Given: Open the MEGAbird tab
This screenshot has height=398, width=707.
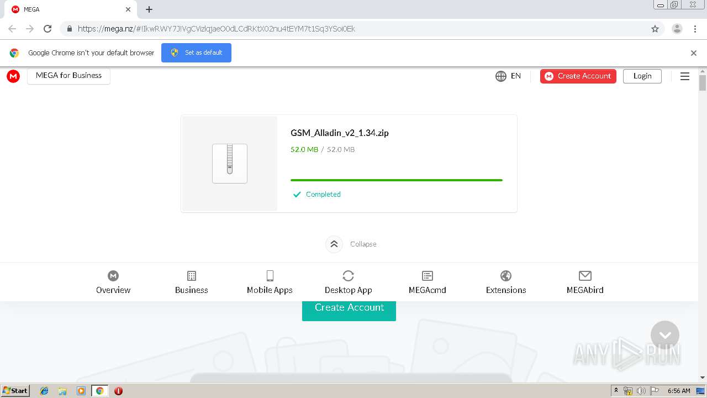Looking at the screenshot, I should click(585, 282).
